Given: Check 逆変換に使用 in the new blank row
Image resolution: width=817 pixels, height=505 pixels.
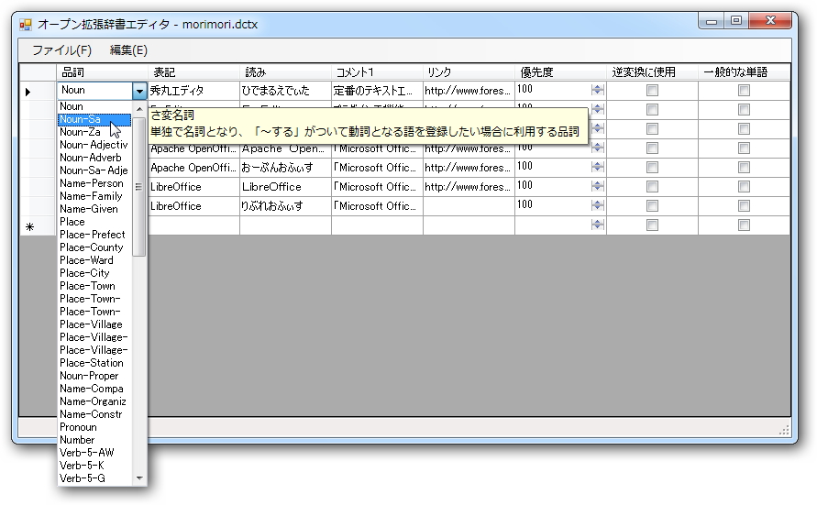Looking at the screenshot, I should [x=652, y=225].
